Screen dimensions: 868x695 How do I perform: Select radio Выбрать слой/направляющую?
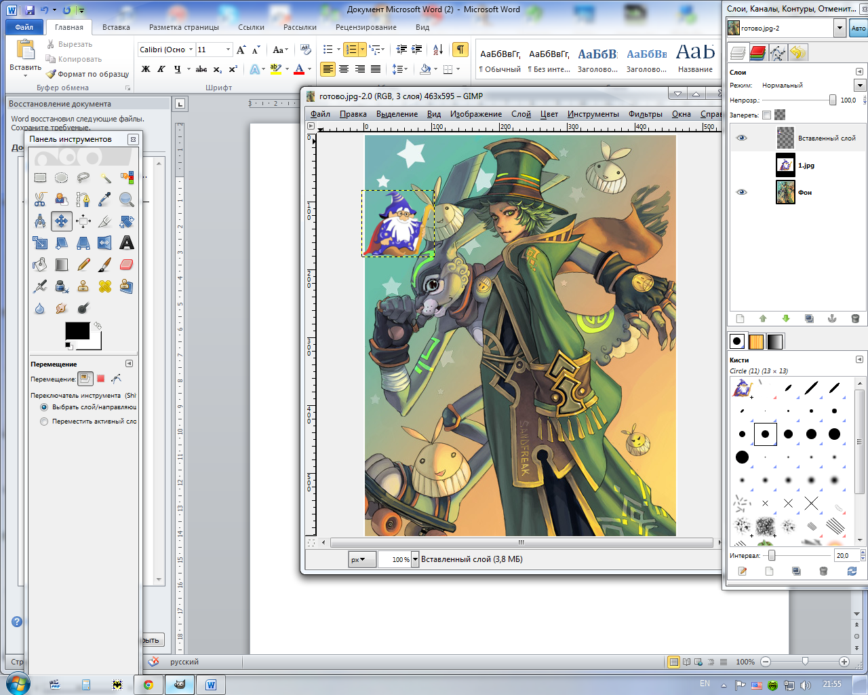pos(44,407)
